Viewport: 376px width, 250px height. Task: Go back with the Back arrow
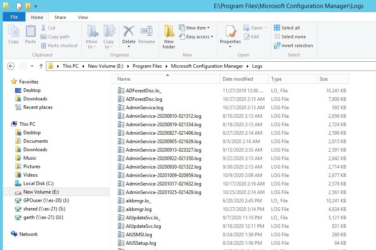tap(10, 66)
